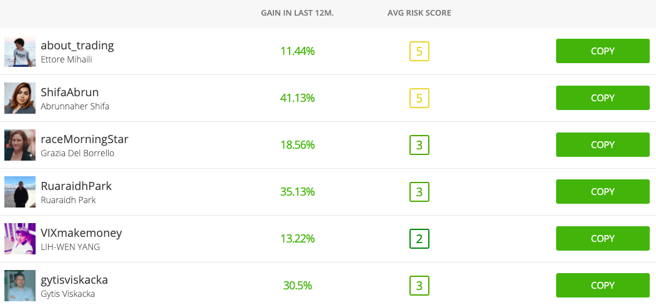Click the 41.13% gain value

pyautogui.click(x=298, y=98)
